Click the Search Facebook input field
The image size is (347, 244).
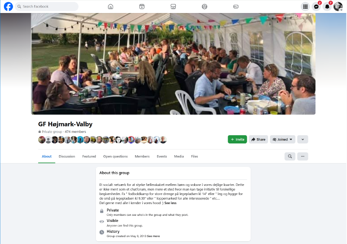[47, 7]
